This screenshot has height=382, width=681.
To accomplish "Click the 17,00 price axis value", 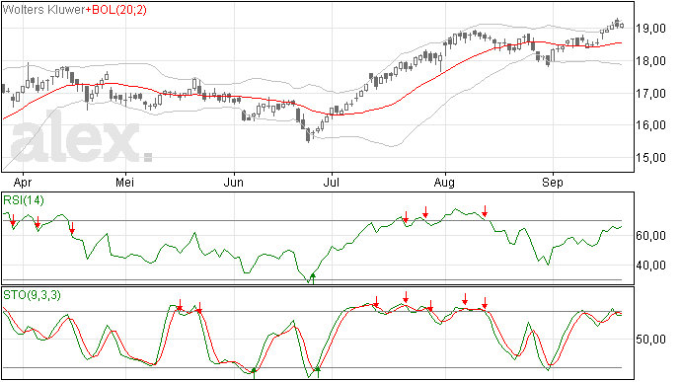I will (651, 93).
